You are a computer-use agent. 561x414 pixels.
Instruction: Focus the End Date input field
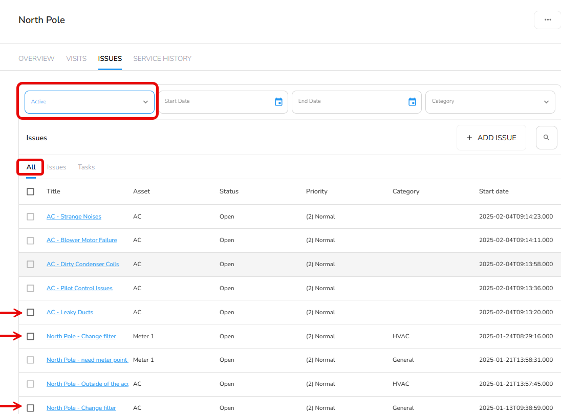[x=356, y=102]
